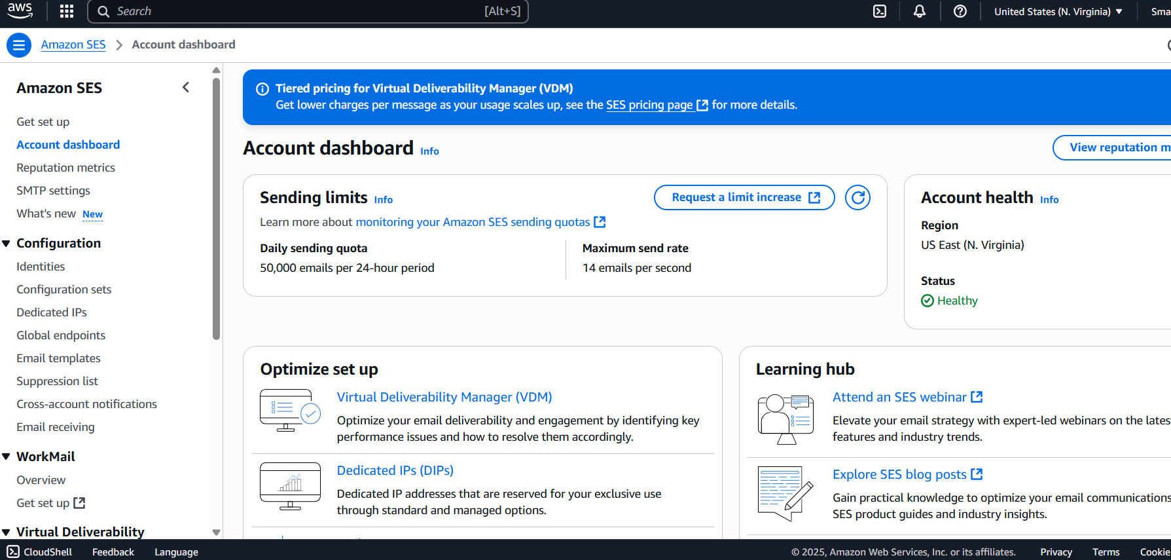Launch CloudShell from top bar icon
This screenshot has height=560, width=1171.
click(880, 11)
